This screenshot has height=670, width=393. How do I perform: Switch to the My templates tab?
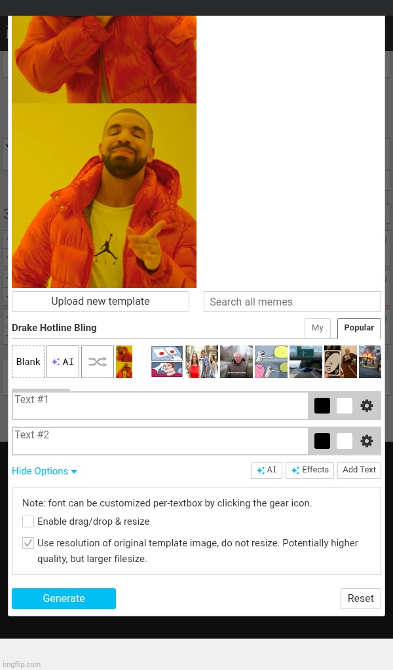(318, 328)
